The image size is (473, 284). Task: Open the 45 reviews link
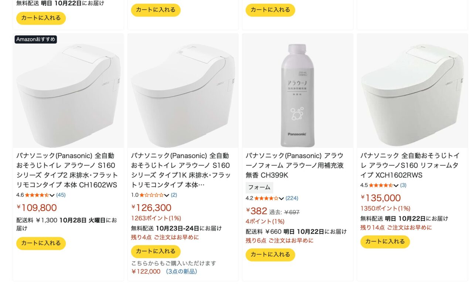click(61, 195)
